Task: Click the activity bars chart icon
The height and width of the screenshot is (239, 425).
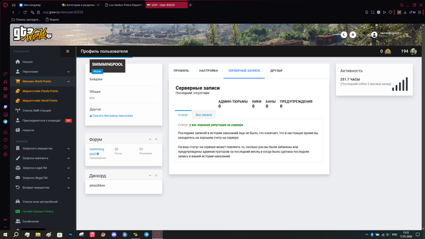Action: tap(400, 84)
